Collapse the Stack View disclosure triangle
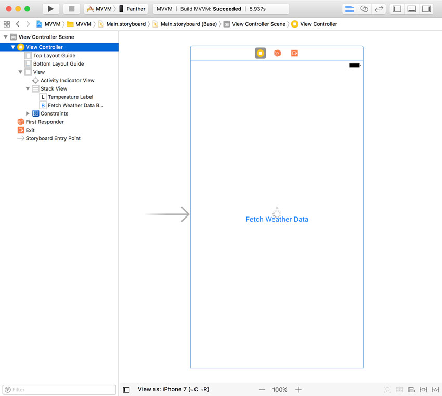442x396 pixels. coord(28,89)
